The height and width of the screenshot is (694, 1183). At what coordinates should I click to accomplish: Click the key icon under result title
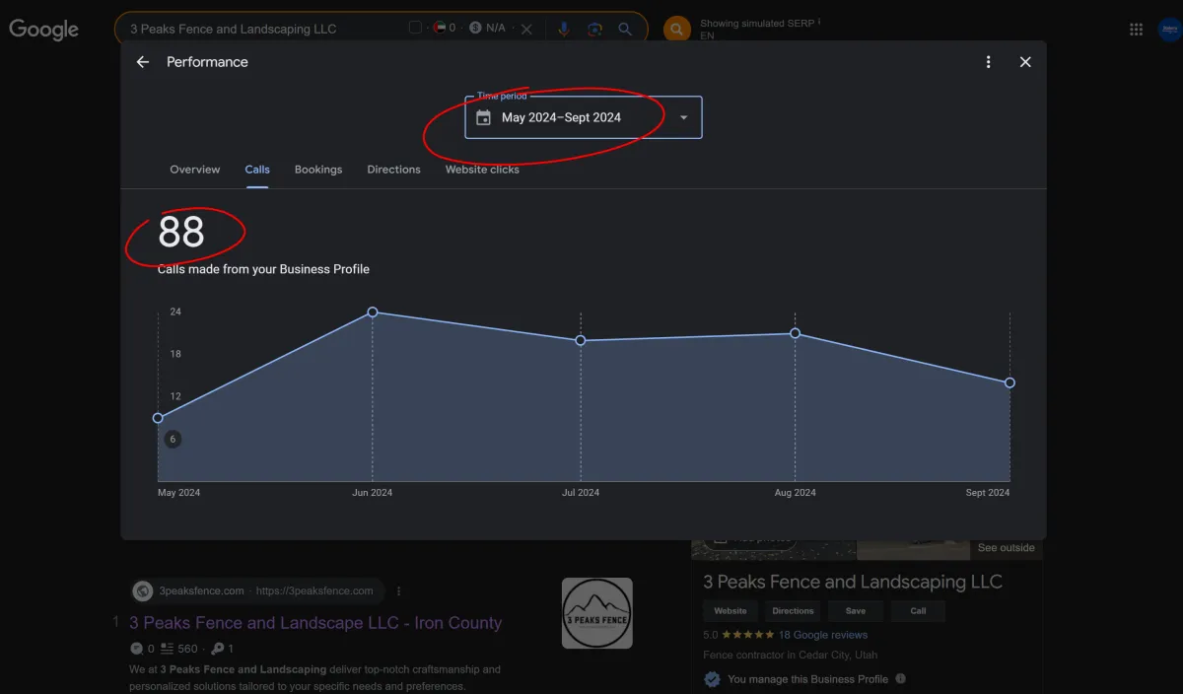(x=217, y=649)
